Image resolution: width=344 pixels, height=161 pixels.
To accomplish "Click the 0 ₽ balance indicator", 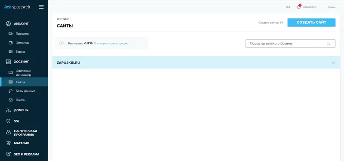I will click(x=288, y=7).
